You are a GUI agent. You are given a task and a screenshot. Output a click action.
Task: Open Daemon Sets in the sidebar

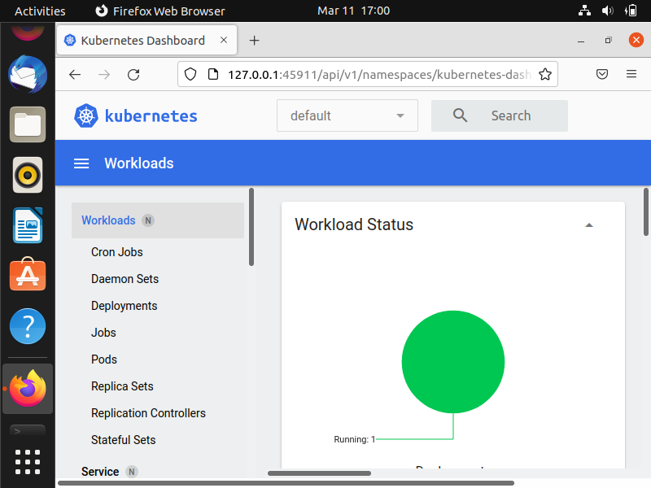click(x=125, y=279)
